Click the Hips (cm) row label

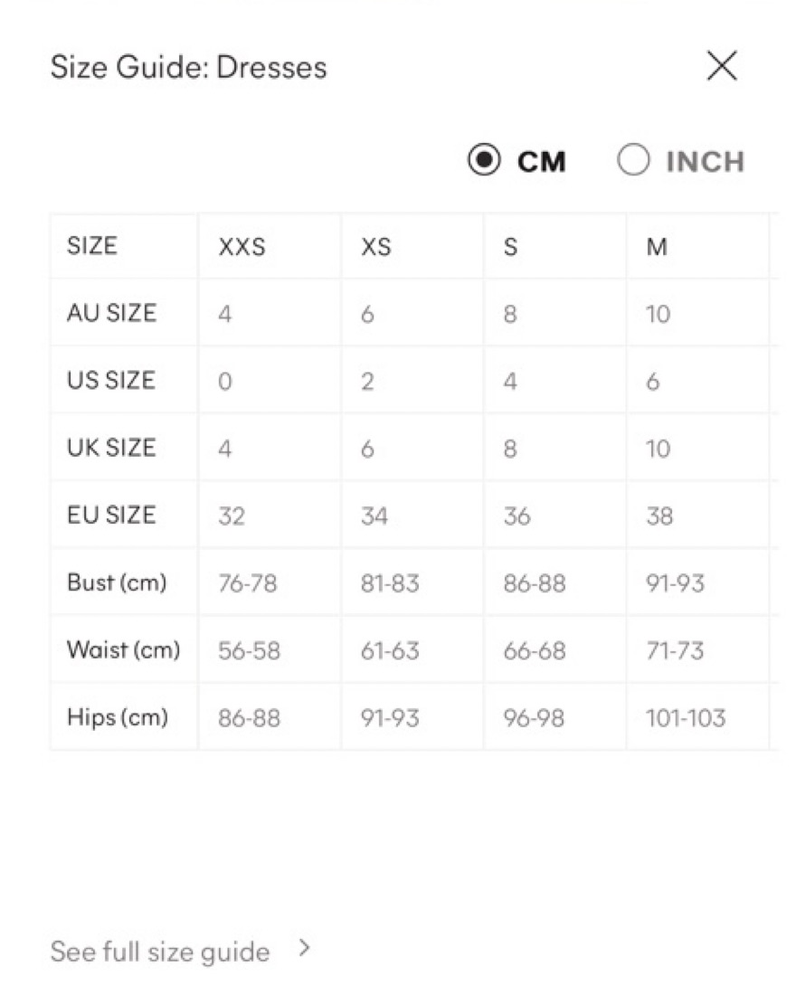point(118,717)
